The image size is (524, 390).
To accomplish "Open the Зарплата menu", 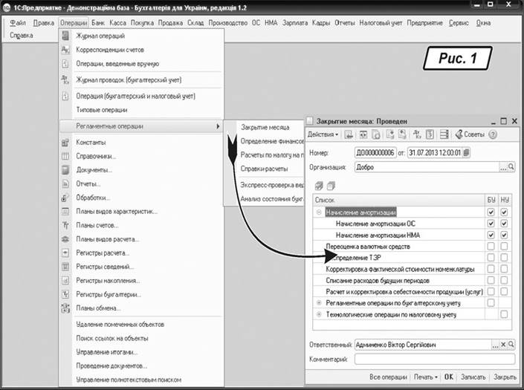I will pos(295,23).
